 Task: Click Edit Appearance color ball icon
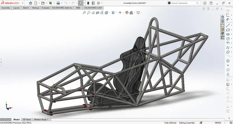coord(127,13)
